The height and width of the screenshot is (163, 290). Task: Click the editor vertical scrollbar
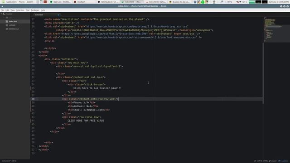click(x=263, y=73)
